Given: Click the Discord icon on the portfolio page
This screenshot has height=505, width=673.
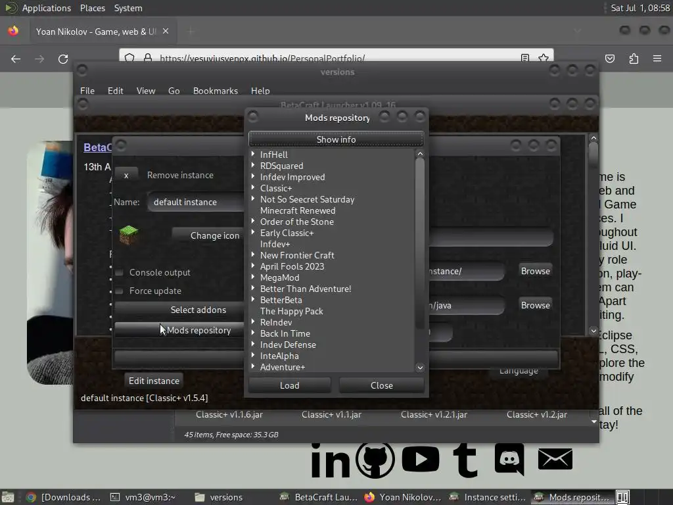Looking at the screenshot, I should click(509, 459).
